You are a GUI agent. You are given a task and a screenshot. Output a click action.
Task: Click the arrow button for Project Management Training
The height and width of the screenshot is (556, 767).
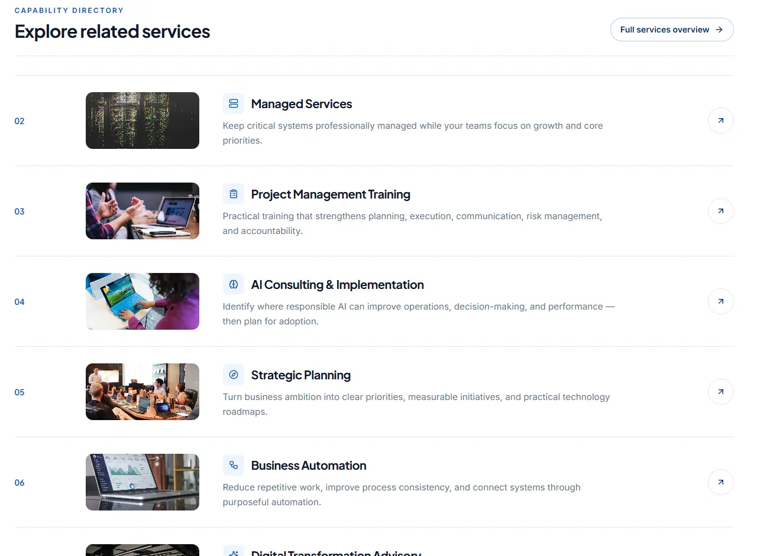pyautogui.click(x=721, y=211)
